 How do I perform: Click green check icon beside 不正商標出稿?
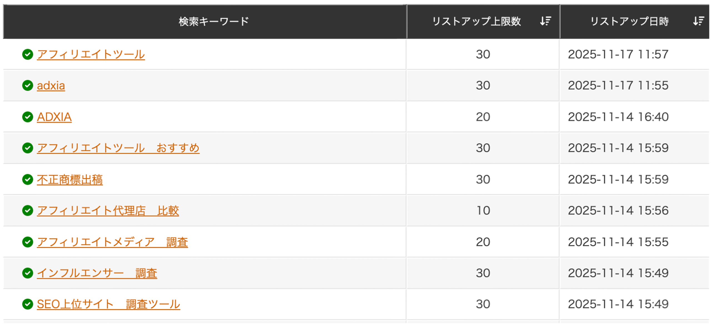tap(27, 179)
